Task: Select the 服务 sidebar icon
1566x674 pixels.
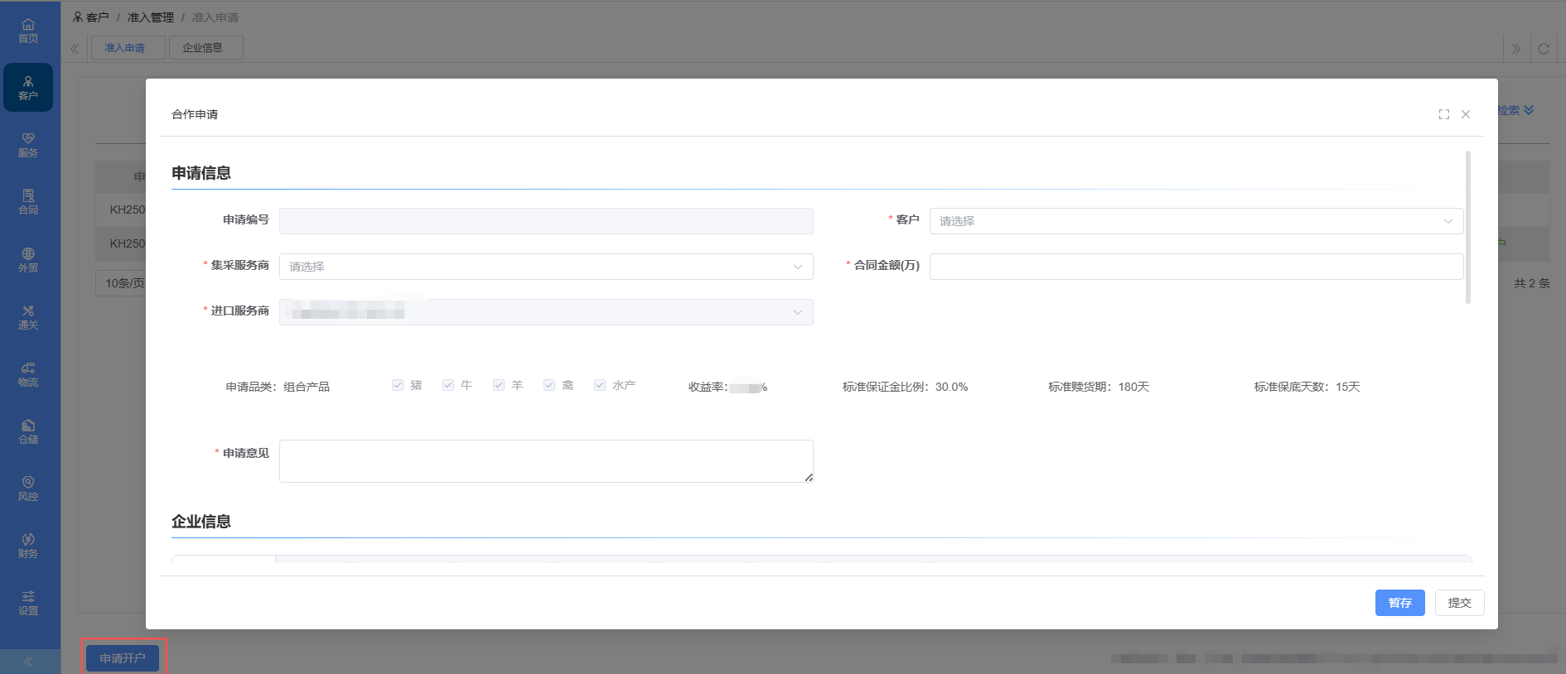Action: pyautogui.click(x=28, y=145)
